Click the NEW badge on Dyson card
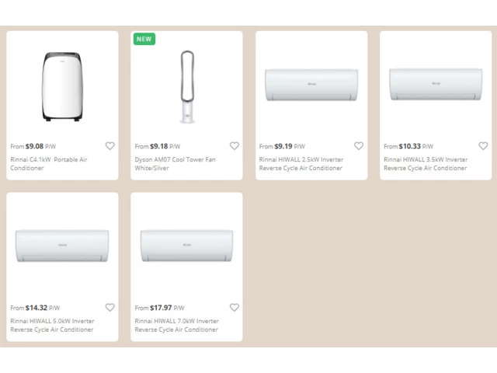 (x=144, y=39)
